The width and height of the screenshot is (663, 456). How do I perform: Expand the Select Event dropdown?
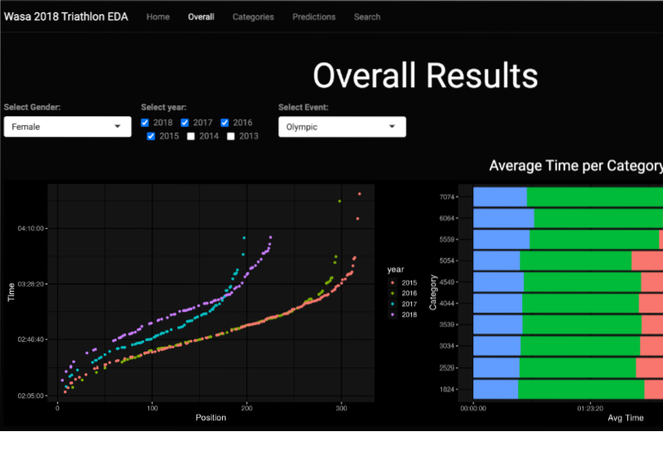(x=341, y=127)
